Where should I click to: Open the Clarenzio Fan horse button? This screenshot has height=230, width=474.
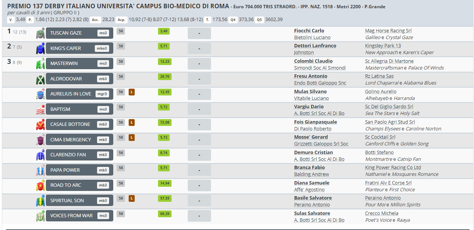pos(79,155)
